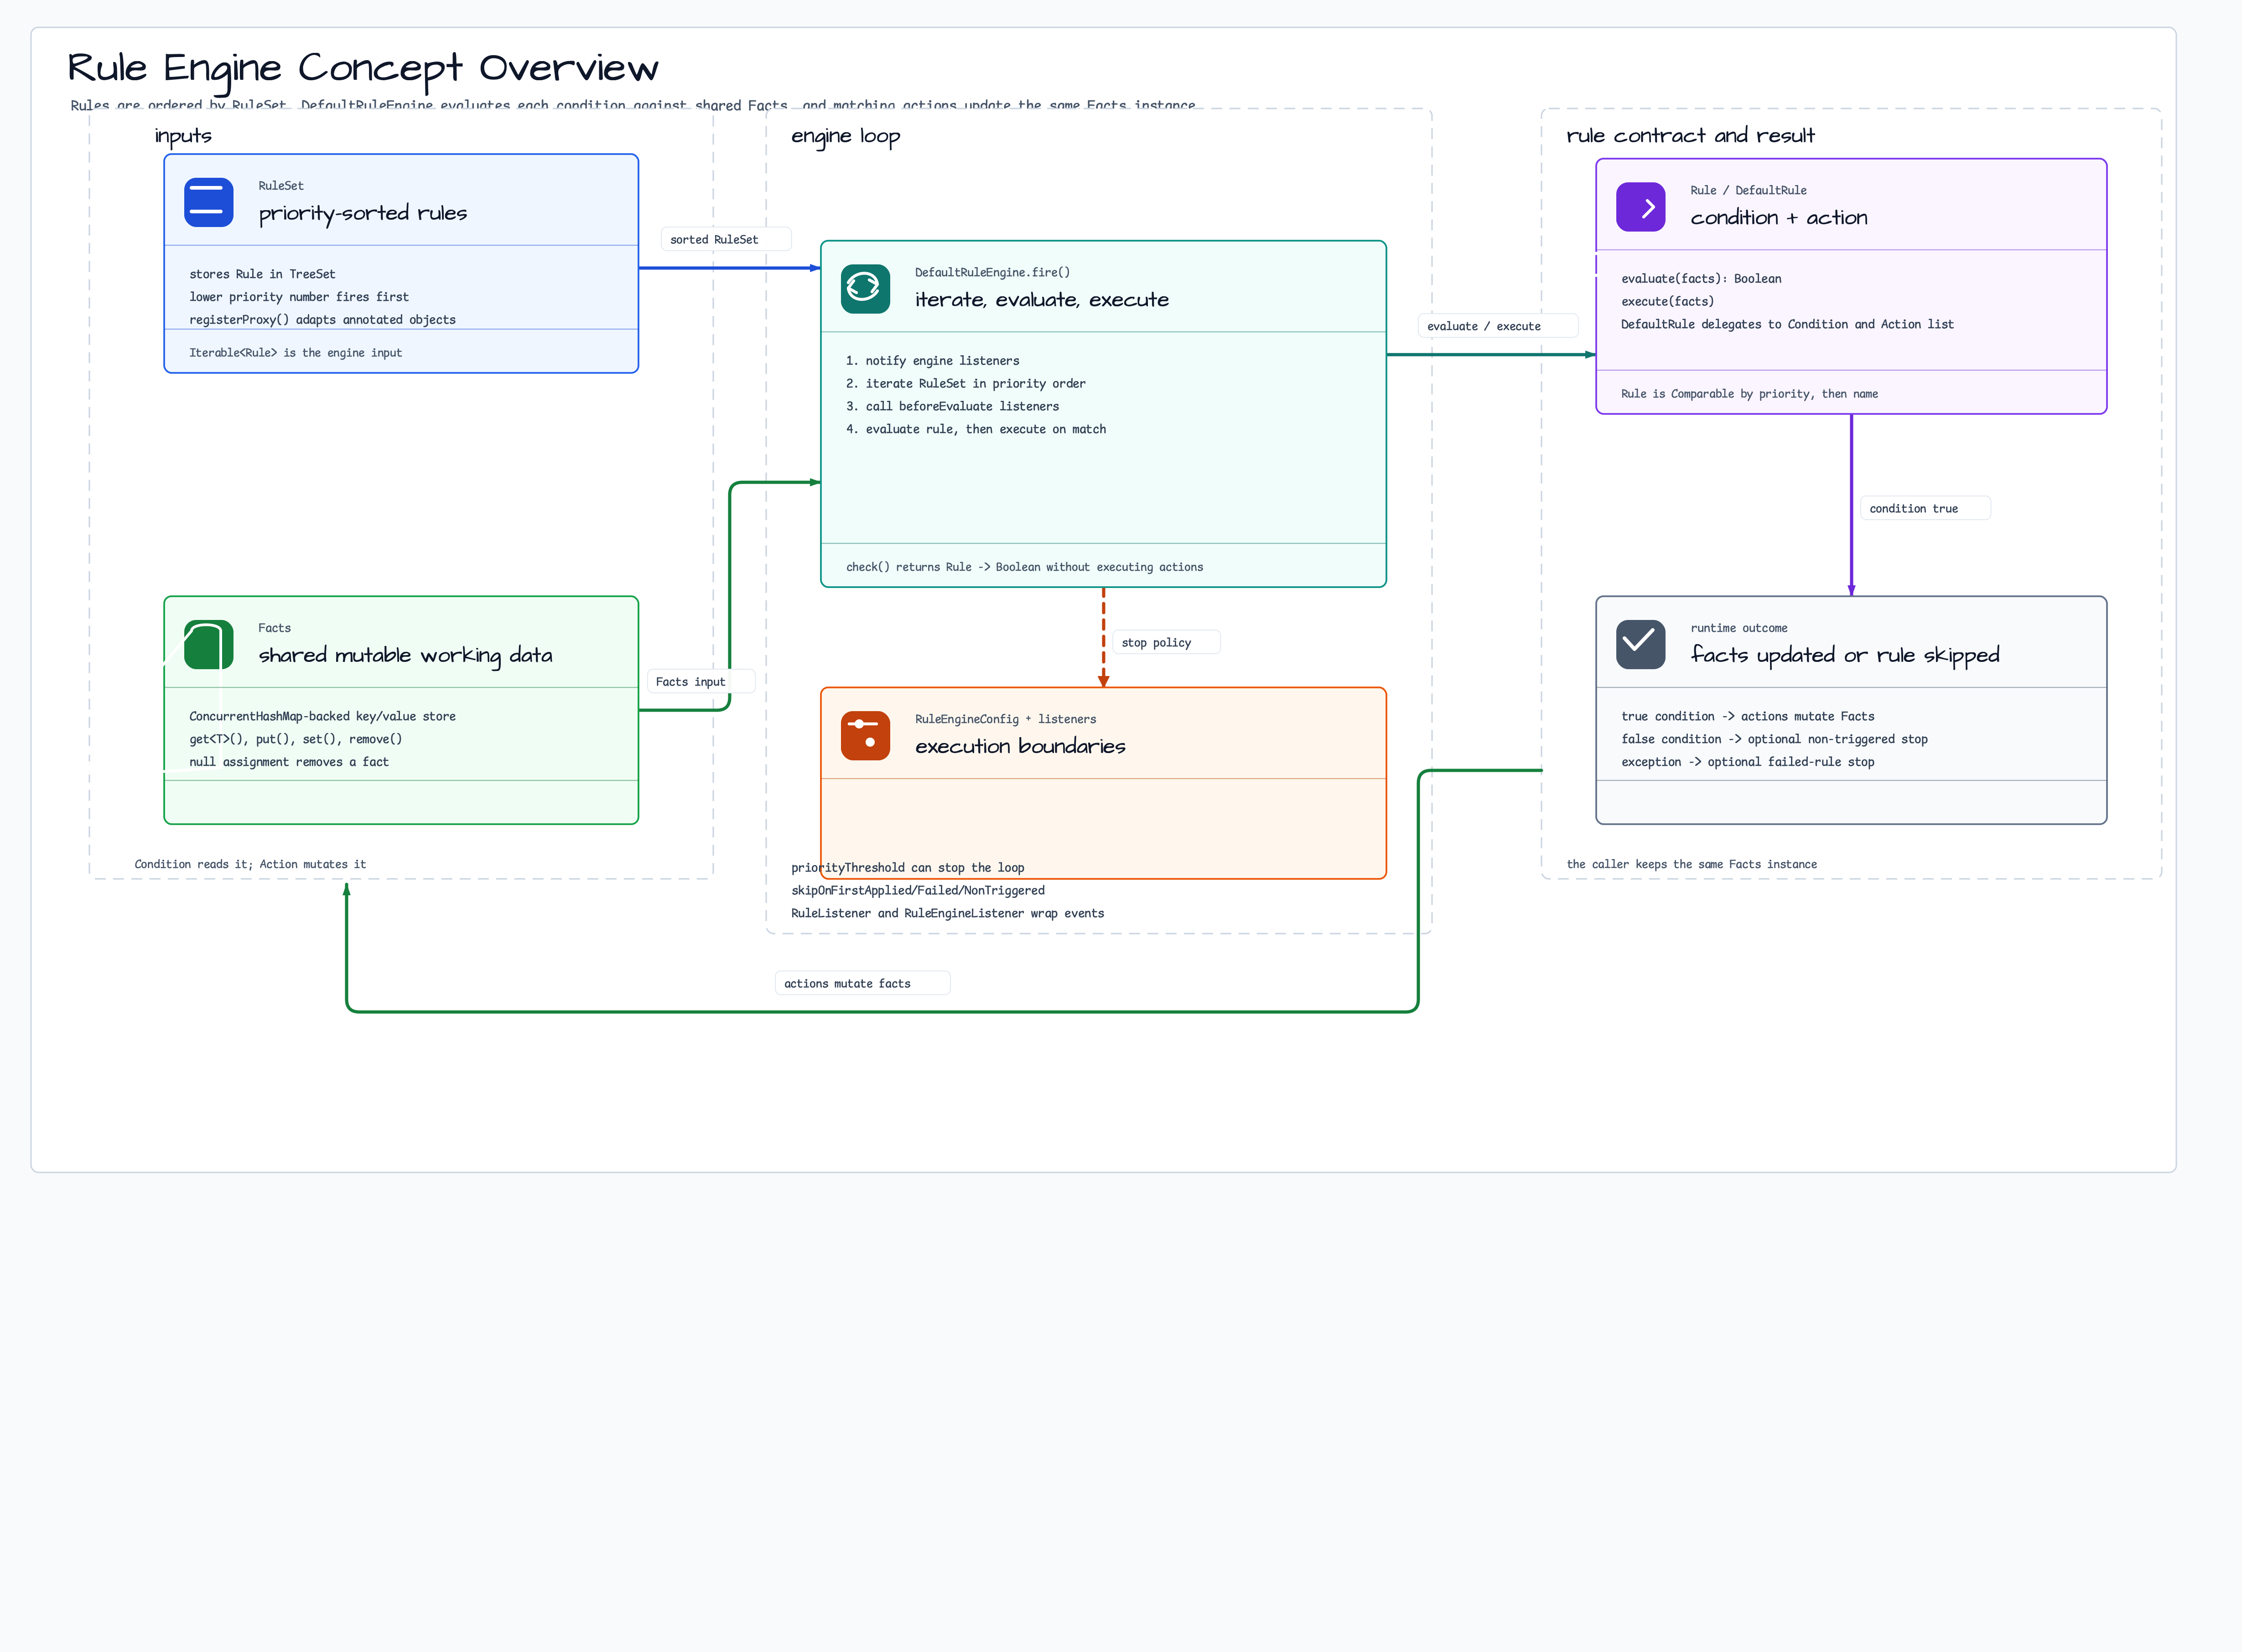The width and height of the screenshot is (2242, 1652).
Task: Click 'facts updated or rule skipped' title
Action: 1844,655
